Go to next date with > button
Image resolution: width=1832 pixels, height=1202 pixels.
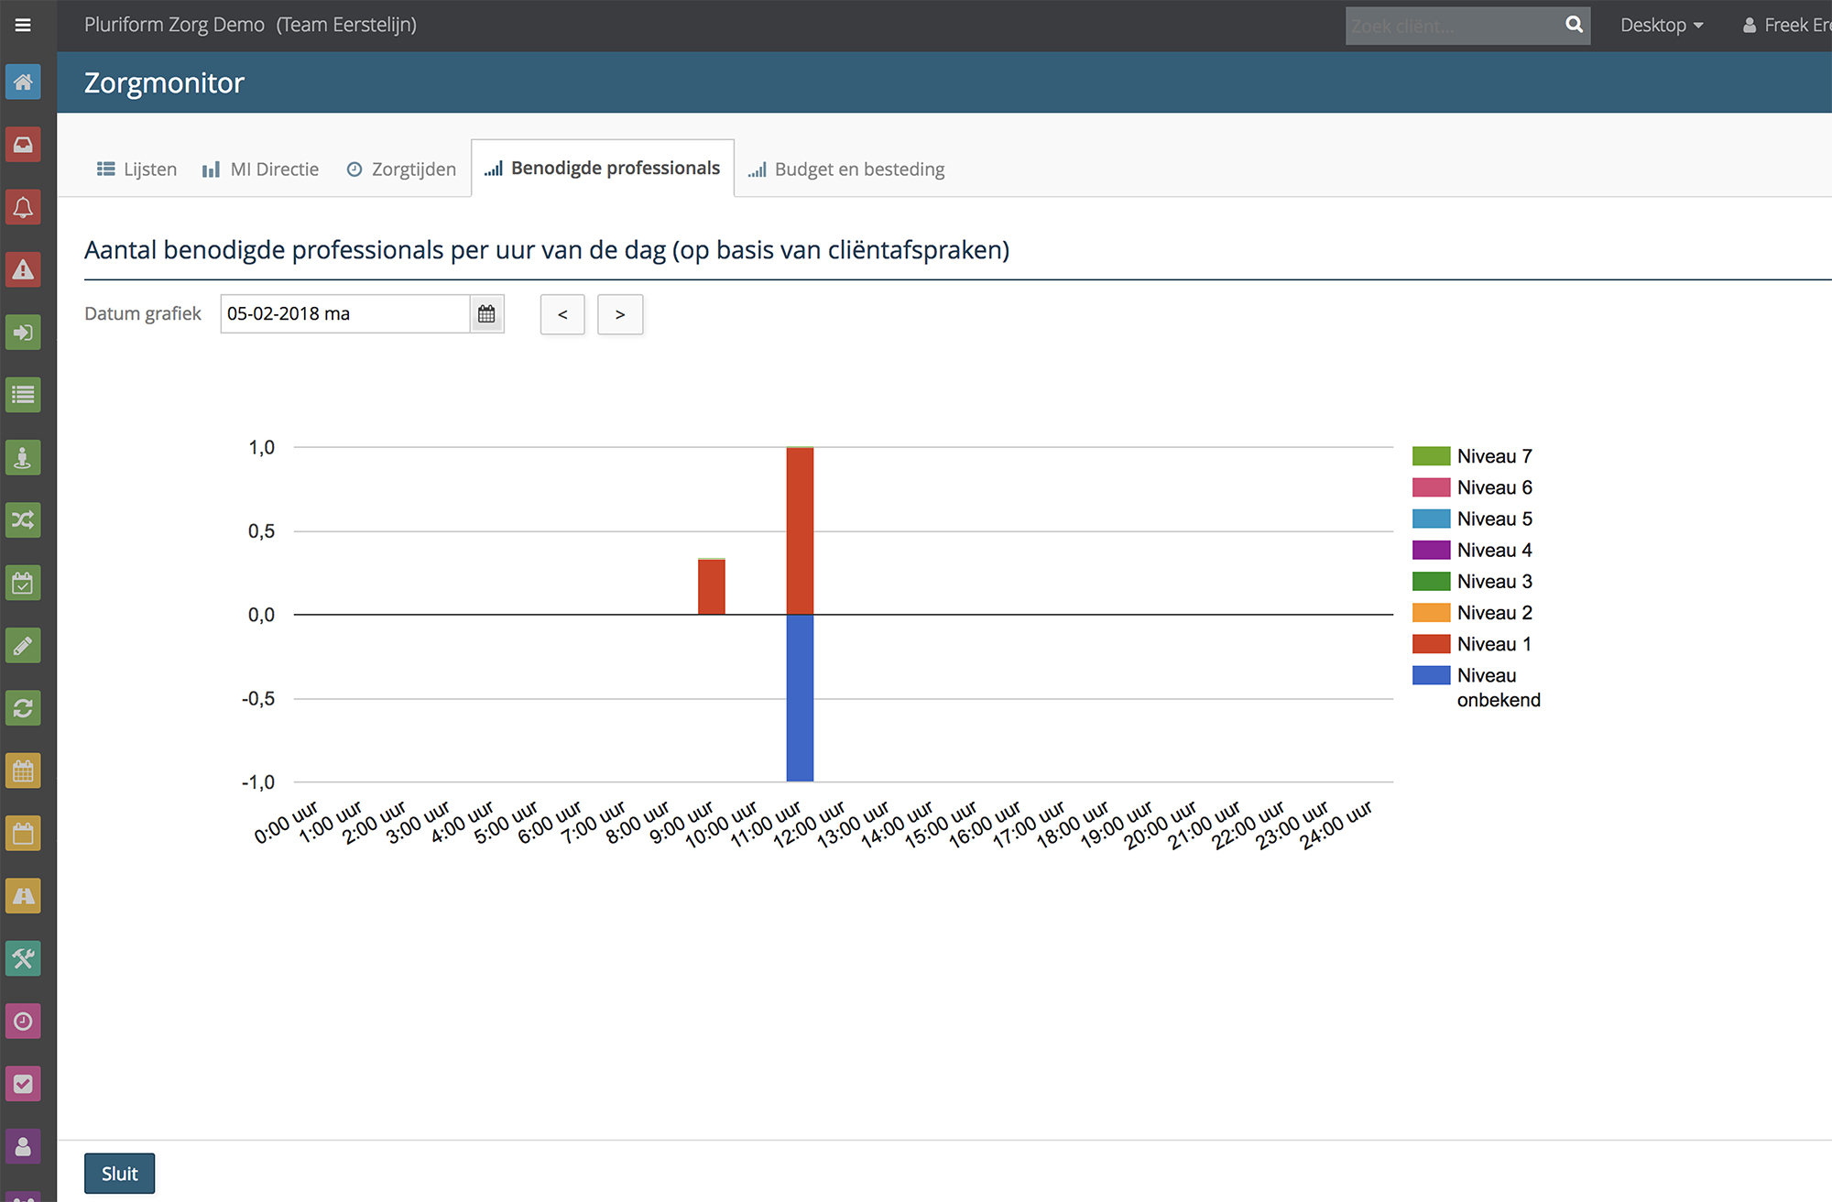point(620,314)
